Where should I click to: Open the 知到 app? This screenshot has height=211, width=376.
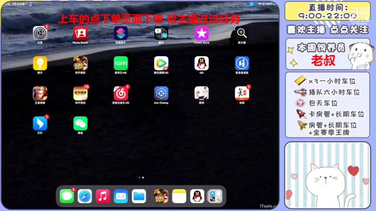(x=242, y=93)
